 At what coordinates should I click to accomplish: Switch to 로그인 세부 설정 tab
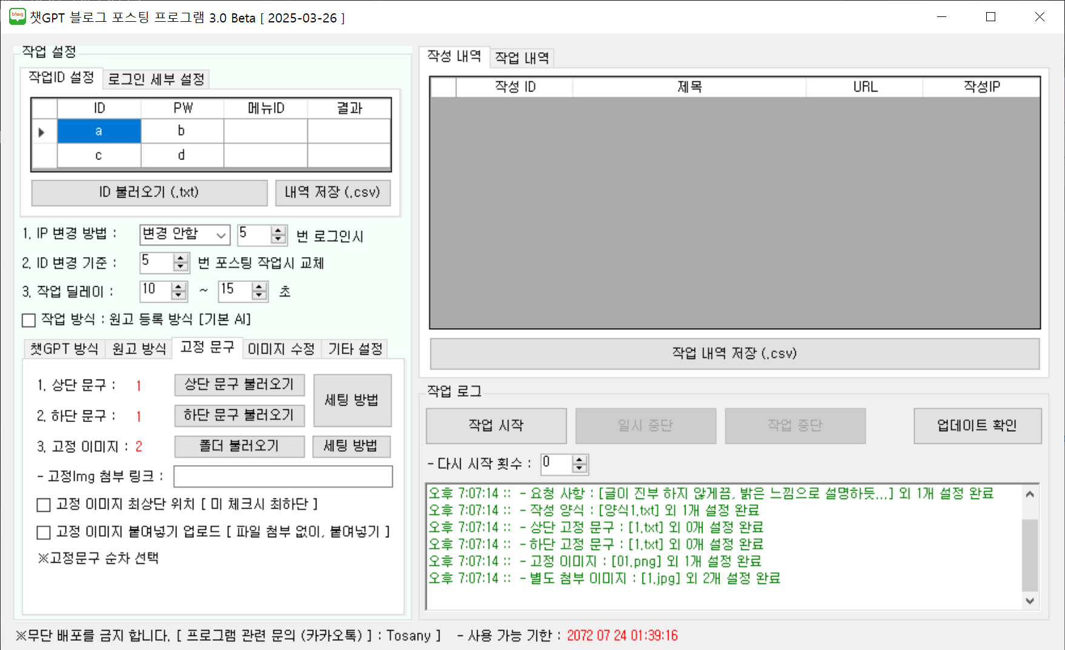point(156,79)
